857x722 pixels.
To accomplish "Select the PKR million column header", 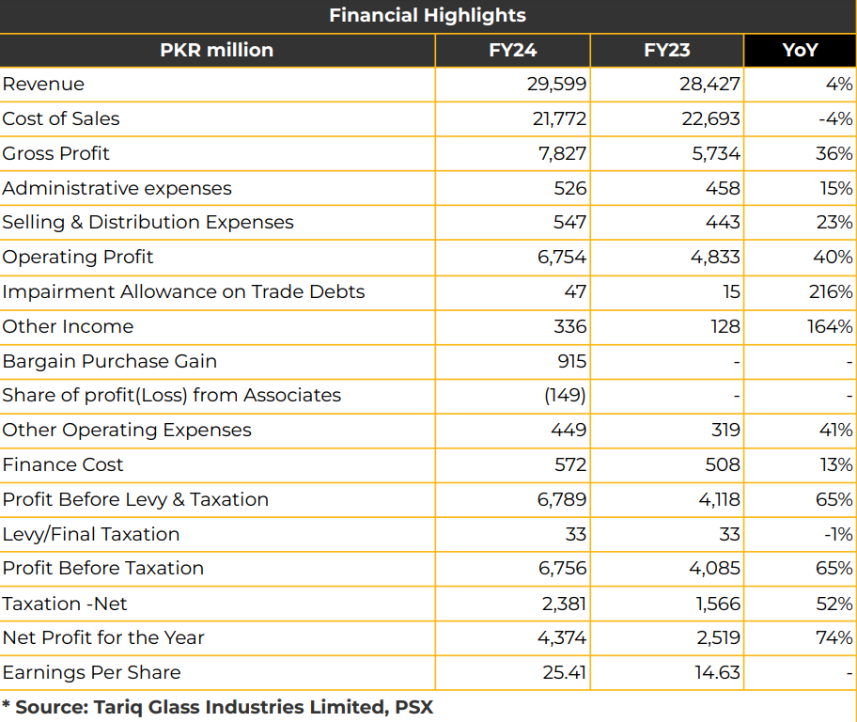I will (x=217, y=51).
